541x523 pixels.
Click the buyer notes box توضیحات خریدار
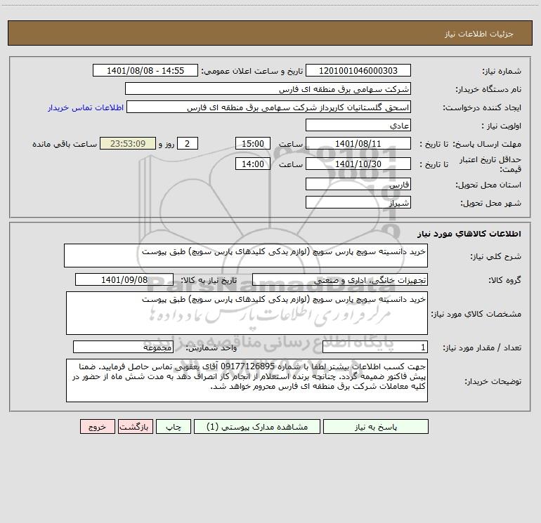point(247,380)
